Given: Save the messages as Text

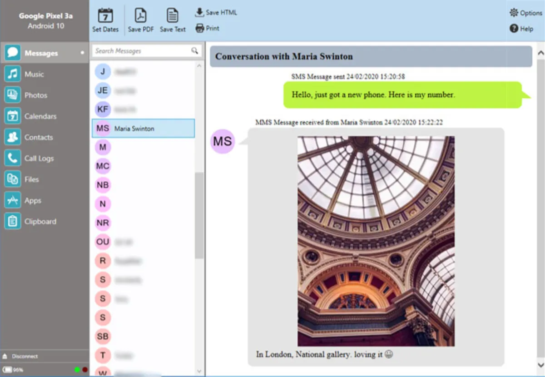Looking at the screenshot, I should (x=173, y=20).
